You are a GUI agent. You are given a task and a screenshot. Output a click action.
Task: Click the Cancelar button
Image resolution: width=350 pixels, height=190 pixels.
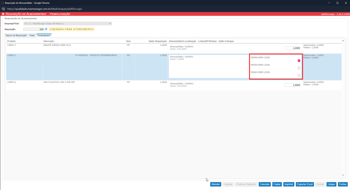point(265,184)
